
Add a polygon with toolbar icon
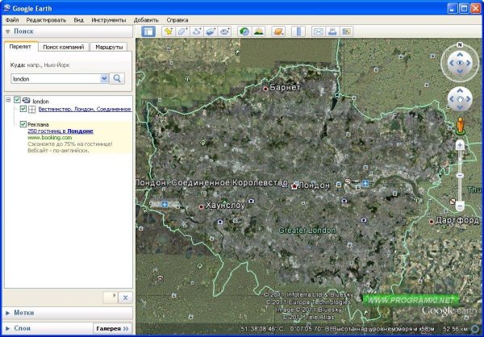(x=182, y=31)
